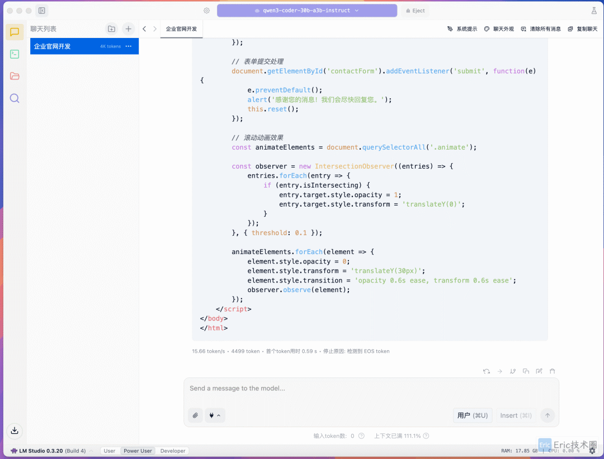Create a new chat folder

click(111, 29)
